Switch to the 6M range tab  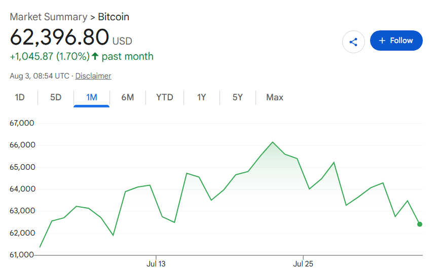click(128, 97)
